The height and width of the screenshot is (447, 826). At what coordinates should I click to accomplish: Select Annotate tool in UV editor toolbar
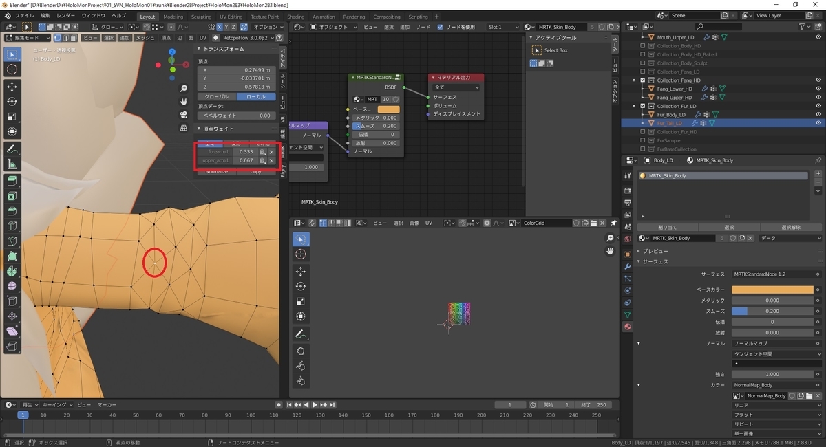point(300,334)
